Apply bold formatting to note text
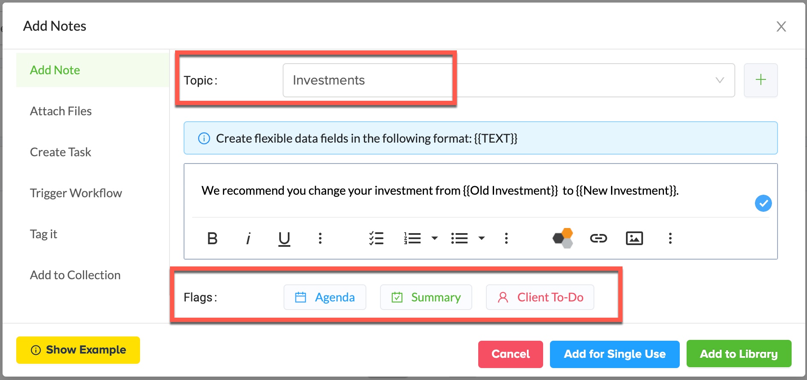 tap(212, 238)
